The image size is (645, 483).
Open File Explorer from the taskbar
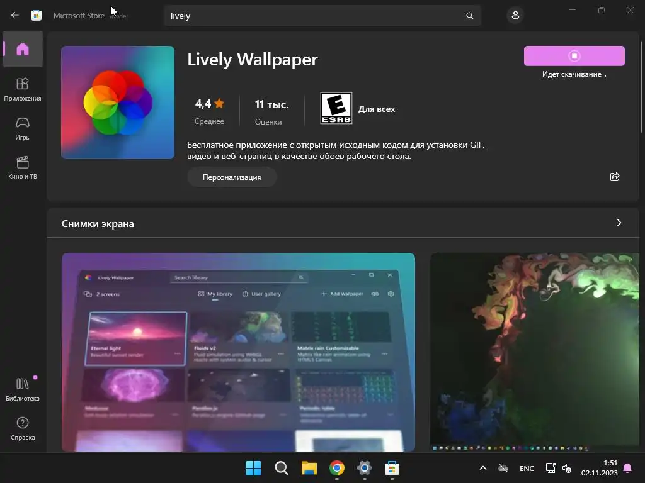click(x=309, y=468)
